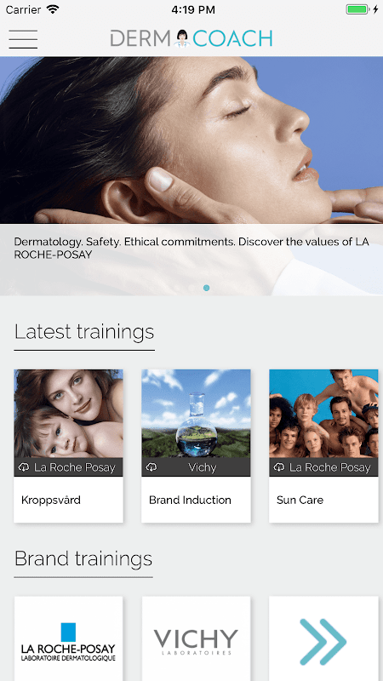
Task: Select the Brand trainings section heading
Action: [83, 558]
